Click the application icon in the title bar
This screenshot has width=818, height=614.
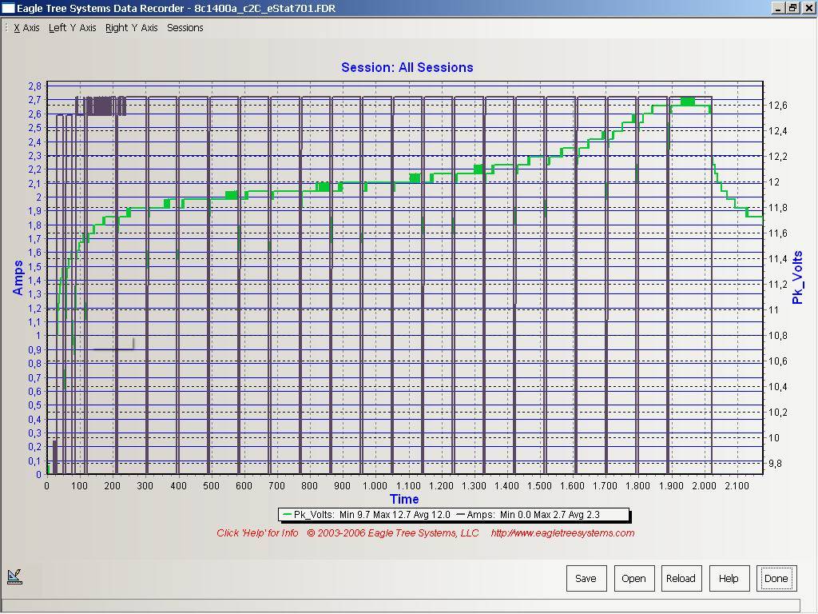tap(8, 7)
